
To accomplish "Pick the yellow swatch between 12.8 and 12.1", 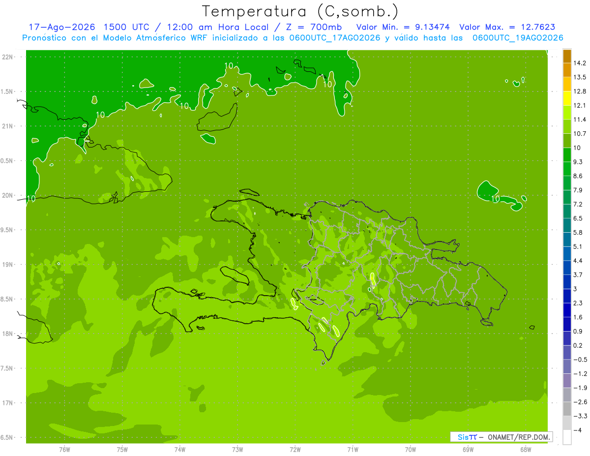I will [567, 98].
